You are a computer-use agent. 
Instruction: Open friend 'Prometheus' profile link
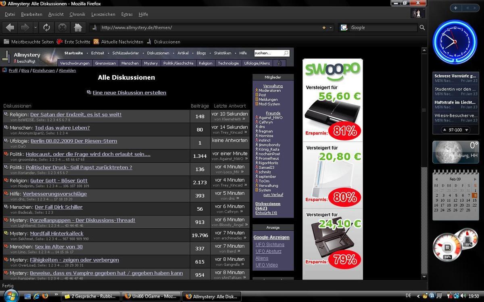tap(269, 158)
